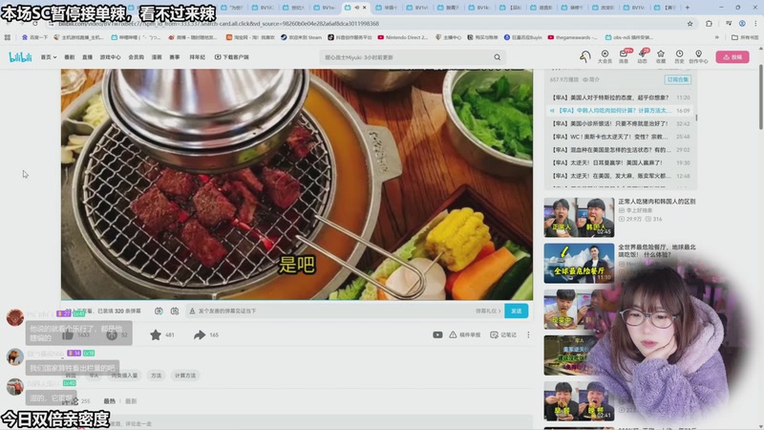Screen dimensions: 764x430
Task: Open 记笔记 notes
Action: 503,335
